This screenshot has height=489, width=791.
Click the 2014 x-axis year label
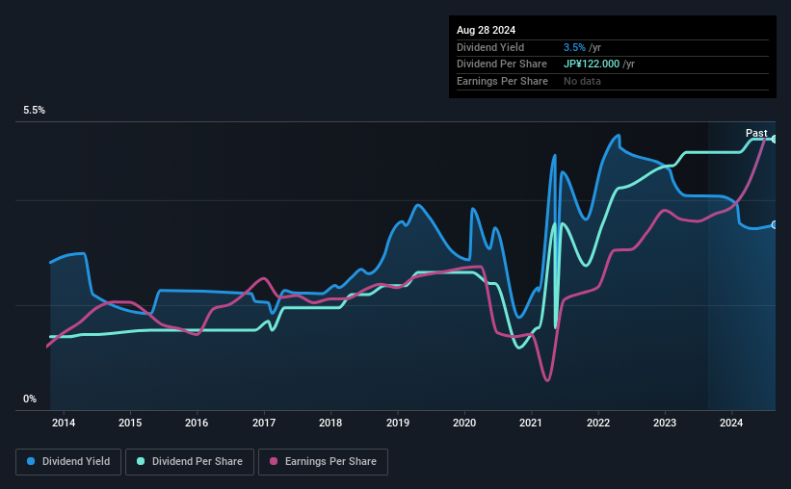pos(64,422)
